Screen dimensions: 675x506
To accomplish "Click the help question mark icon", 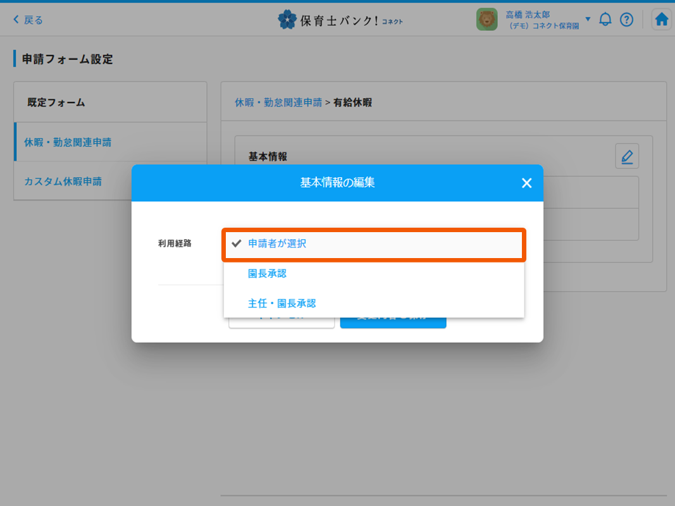I will (x=626, y=20).
